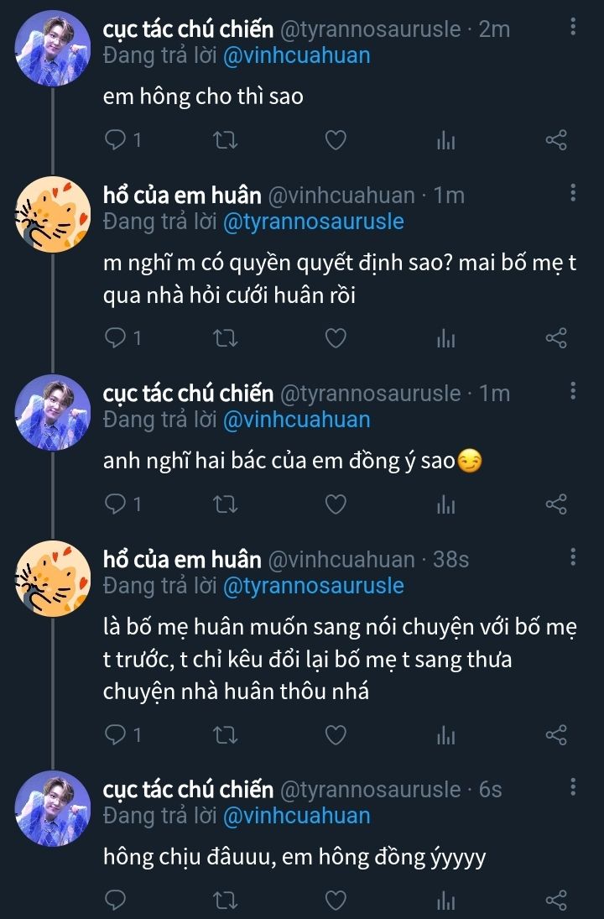The width and height of the screenshot is (604, 919).
Task: View analytics of "bố mẹ huân muốn sang" tweet
Action: [445, 735]
